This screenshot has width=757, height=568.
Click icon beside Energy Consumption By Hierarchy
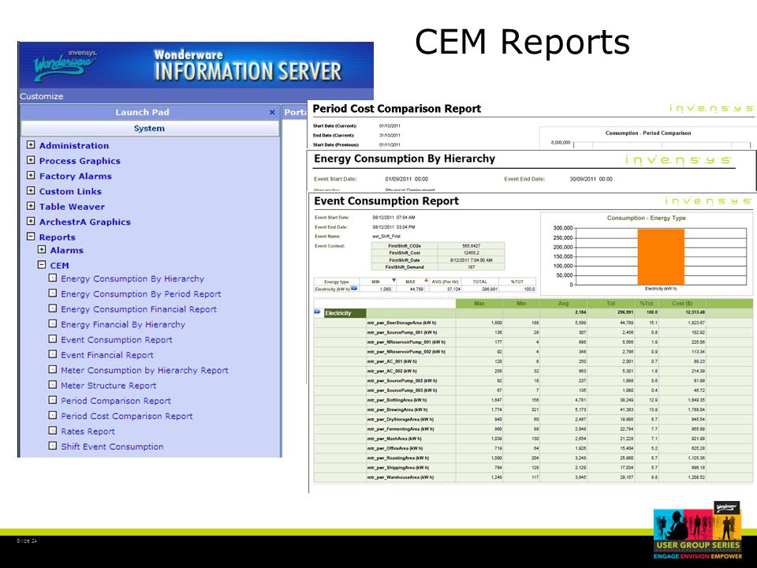click(x=53, y=278)
